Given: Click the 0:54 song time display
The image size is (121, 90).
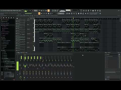Looking at the screenshot, I should pos(55,11).
